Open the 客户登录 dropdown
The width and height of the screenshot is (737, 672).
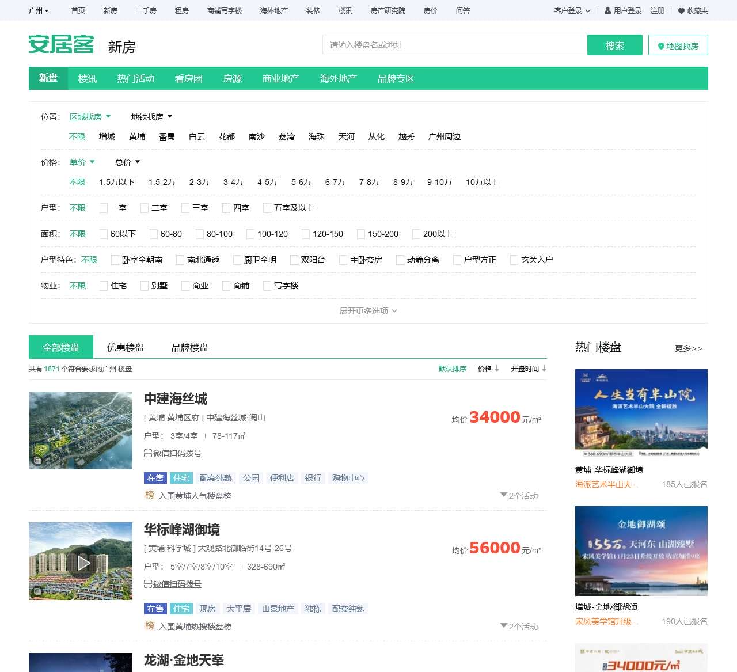[572, 10]
